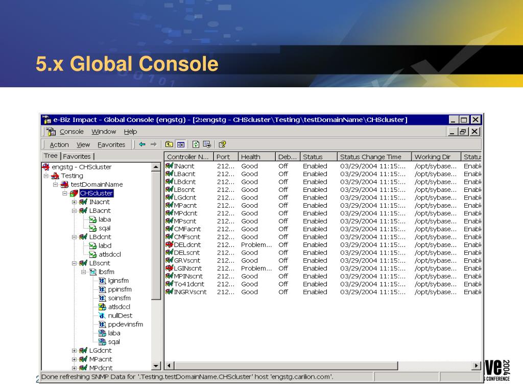Click tree pane scroll up arrow
Screen dimensions: 523x392
point(156,167)
